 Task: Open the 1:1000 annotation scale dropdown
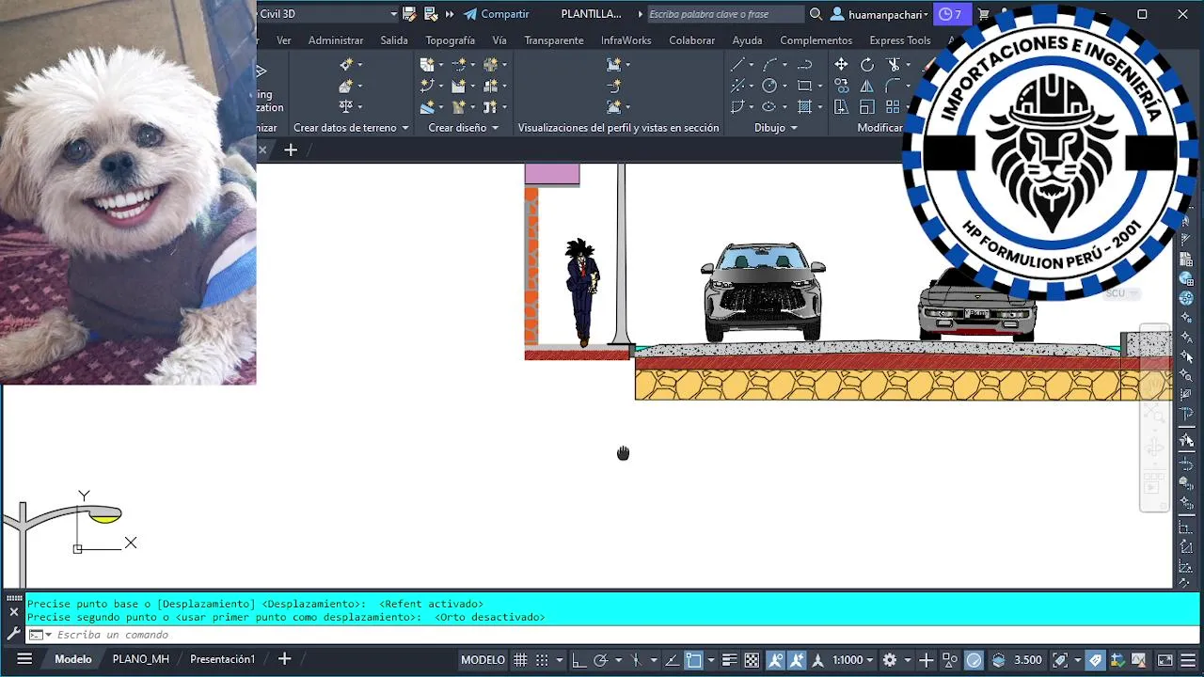point(853,660)
